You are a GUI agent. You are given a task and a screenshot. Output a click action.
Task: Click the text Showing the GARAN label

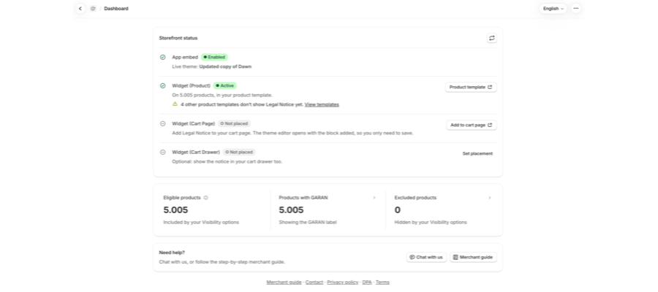tap(308, 223)
